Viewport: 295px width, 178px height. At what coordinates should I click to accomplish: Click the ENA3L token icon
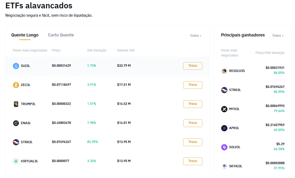(16, 123)
